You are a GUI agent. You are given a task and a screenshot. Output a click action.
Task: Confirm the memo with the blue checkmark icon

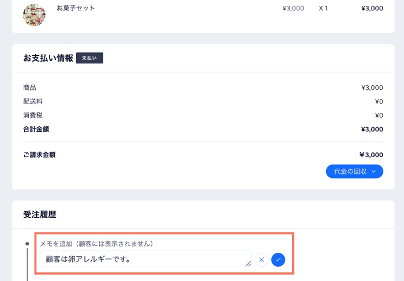(x=278, y=260)
